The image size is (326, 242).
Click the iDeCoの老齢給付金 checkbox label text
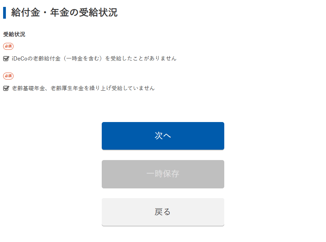[94, 59]
